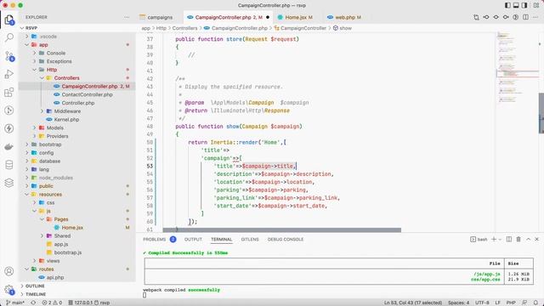Click the main* branch in status bar
The width and height of the screenshot is (544, 306).
(15, 303)
